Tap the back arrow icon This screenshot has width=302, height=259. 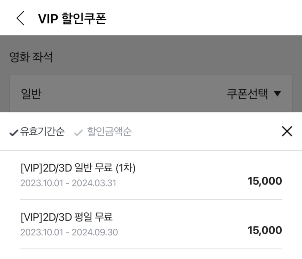pos(21,19)
